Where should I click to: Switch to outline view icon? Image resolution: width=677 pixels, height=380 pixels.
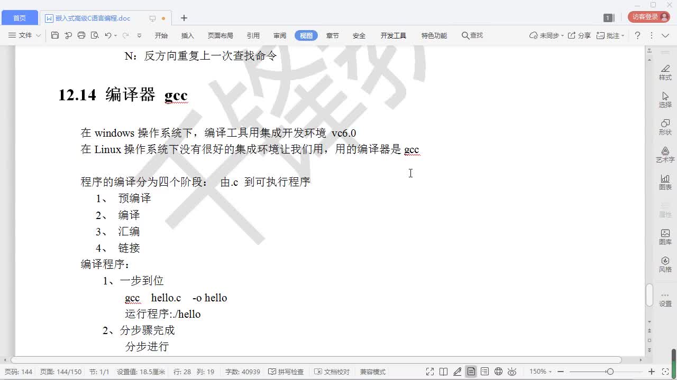tap(484, 372)
